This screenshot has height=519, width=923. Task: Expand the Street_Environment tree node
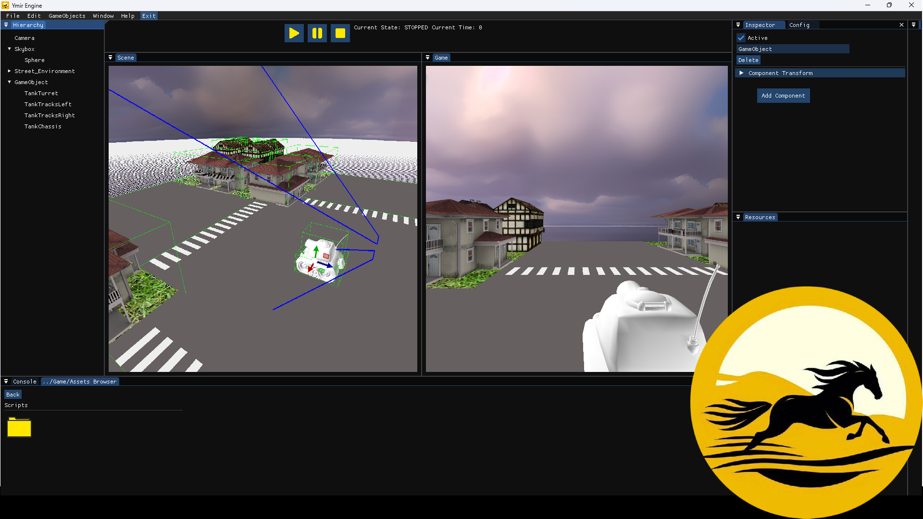(9, 71)
